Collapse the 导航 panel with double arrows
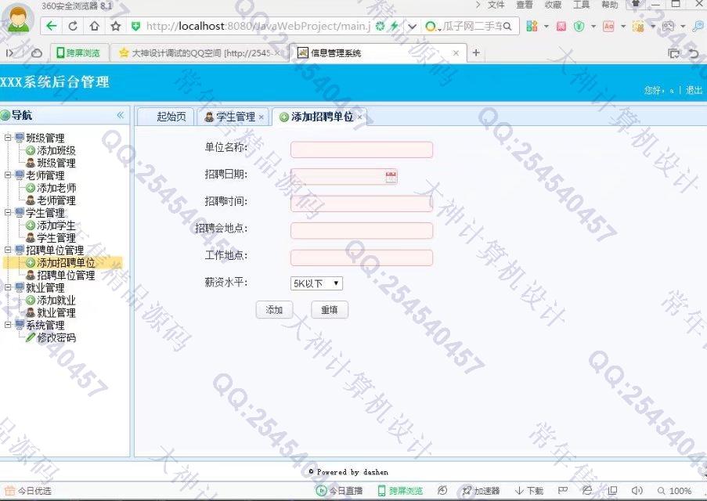707x501 pixels. click(120, 115)
